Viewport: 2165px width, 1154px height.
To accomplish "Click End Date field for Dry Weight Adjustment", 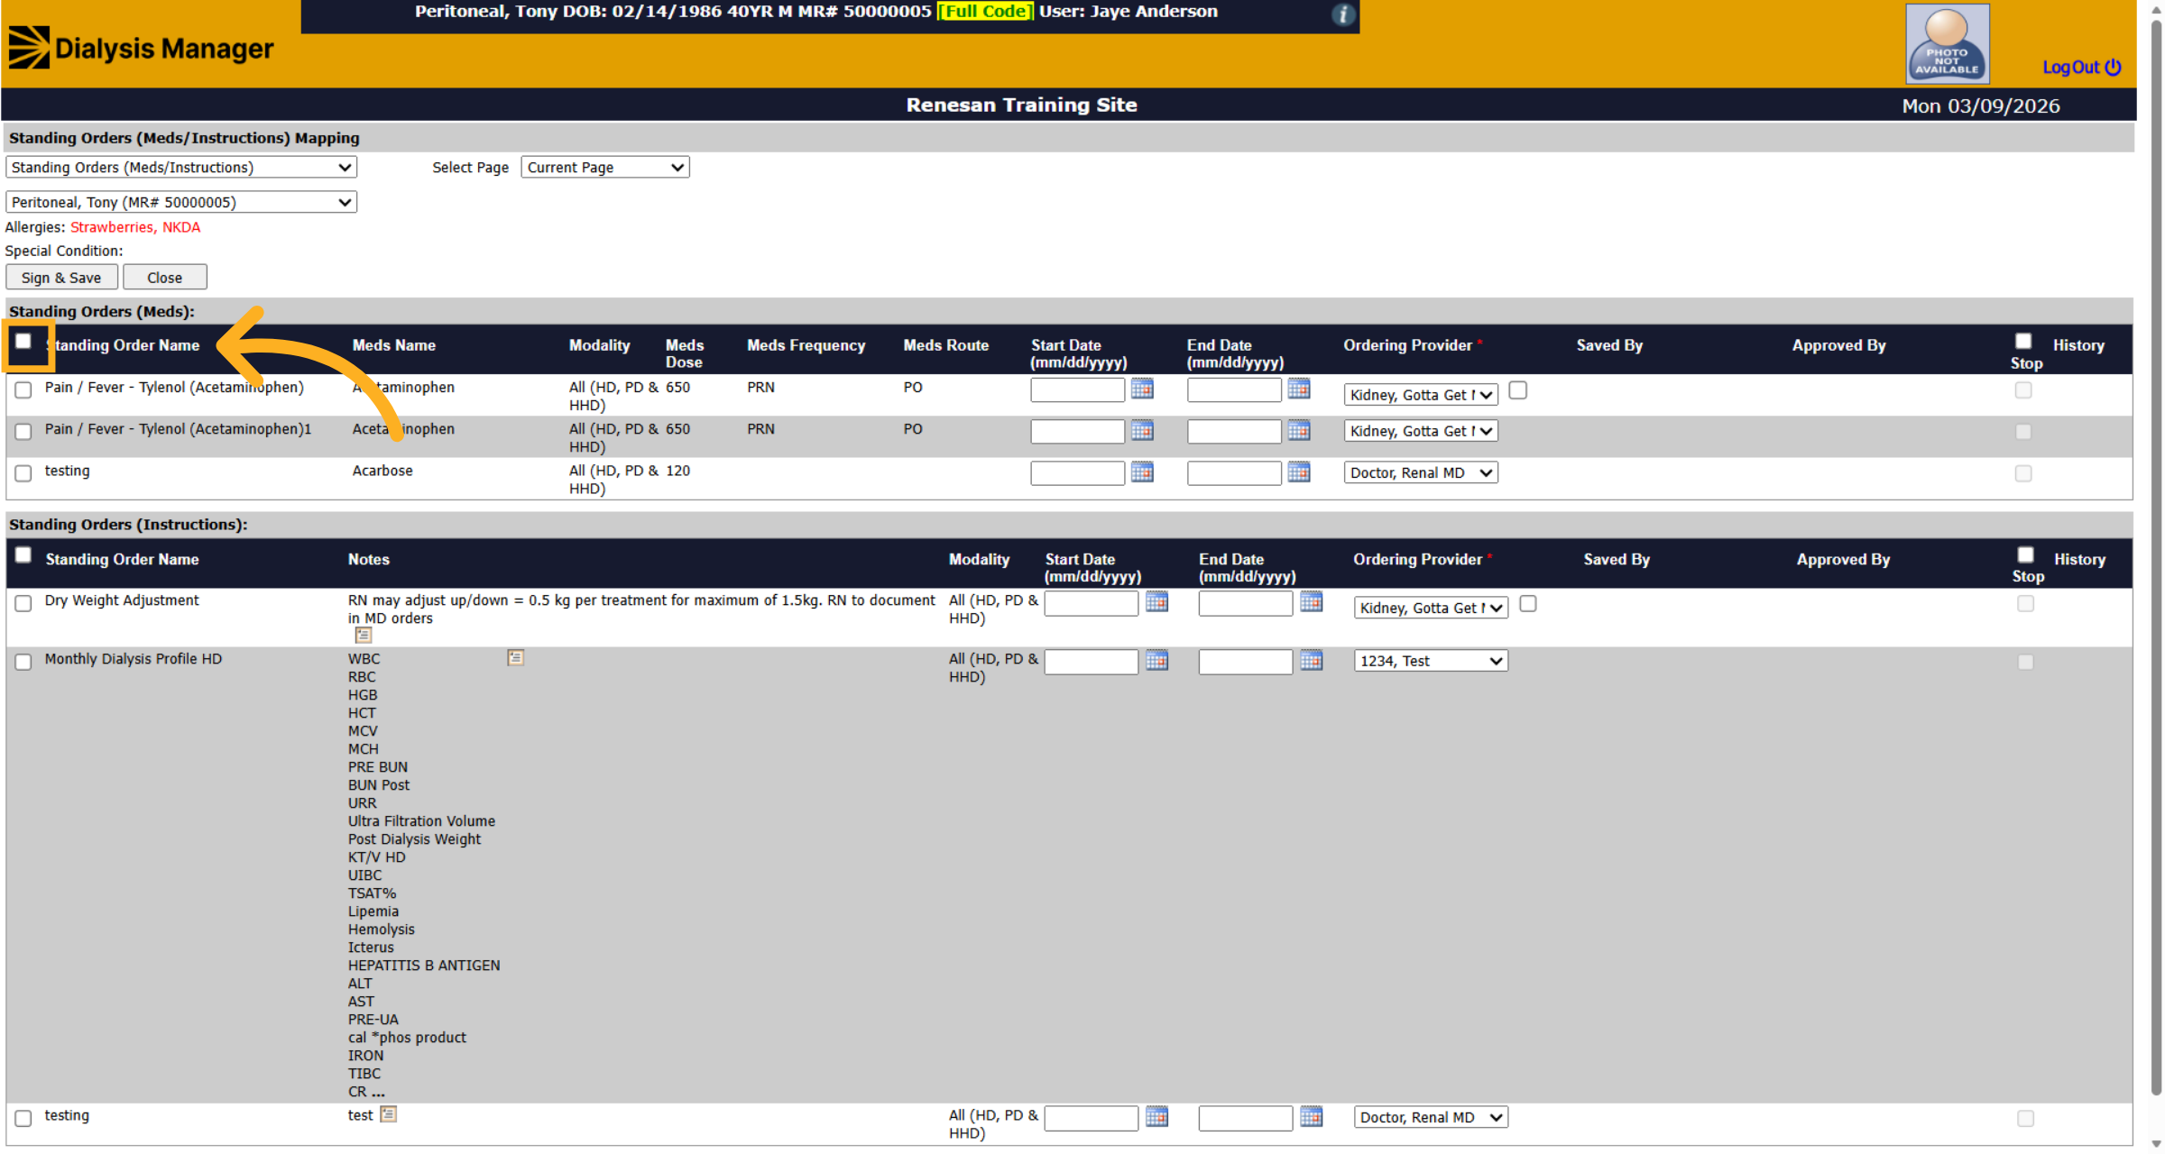I will click(x=1245, y=603).
